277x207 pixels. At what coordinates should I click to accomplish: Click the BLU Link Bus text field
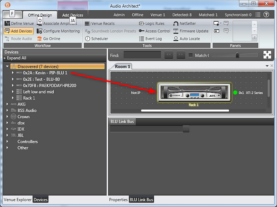coord(146,129)
